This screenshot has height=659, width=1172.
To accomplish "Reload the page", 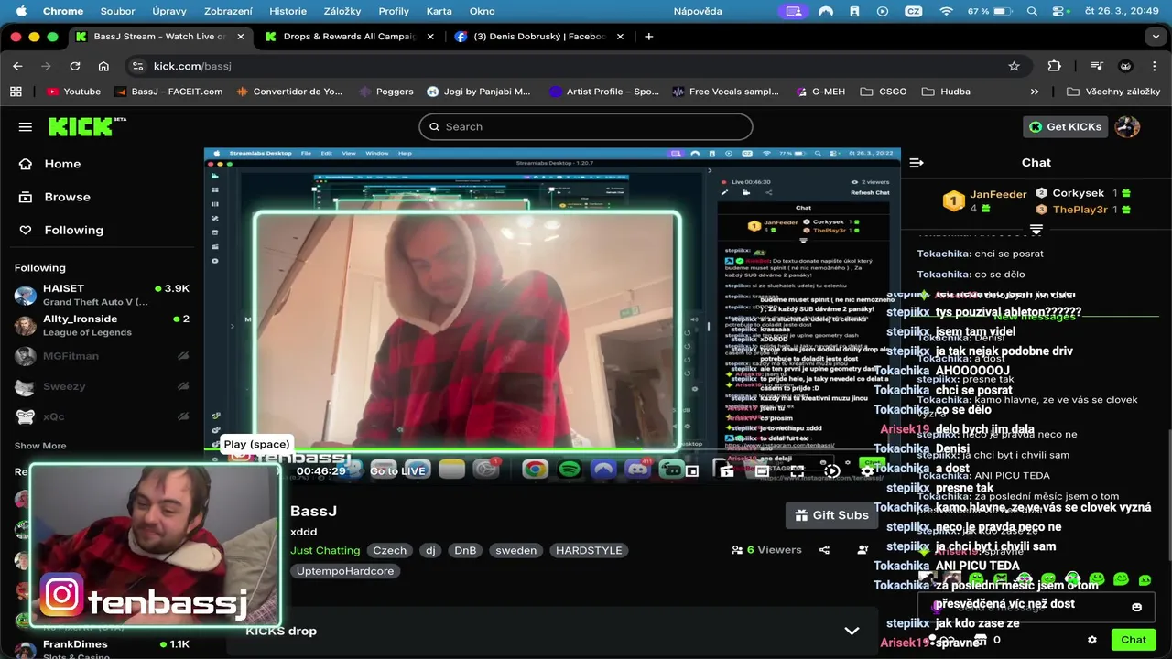I will pyautogui.click(x=75, y=66).
